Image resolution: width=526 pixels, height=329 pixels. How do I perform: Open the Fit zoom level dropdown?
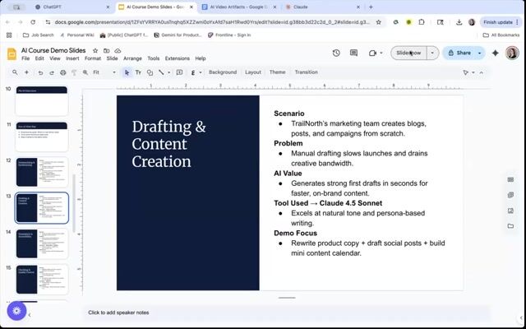(104, 72)
